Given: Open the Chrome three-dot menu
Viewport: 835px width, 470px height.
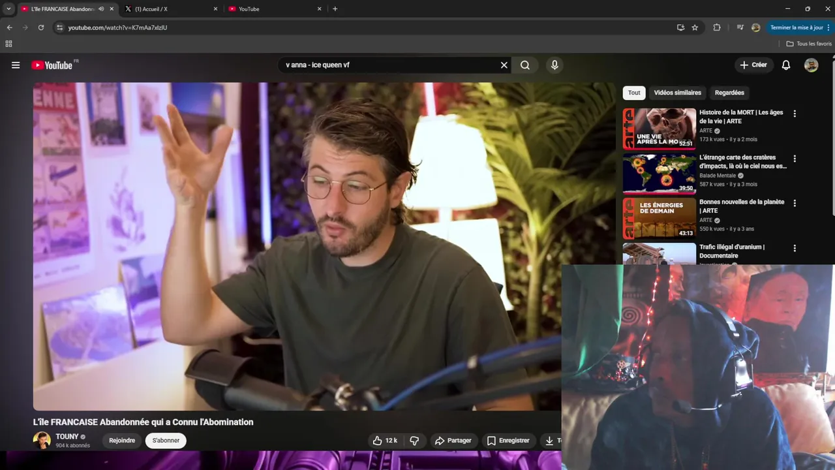Looking at the screenshot, I should point(828,27).
